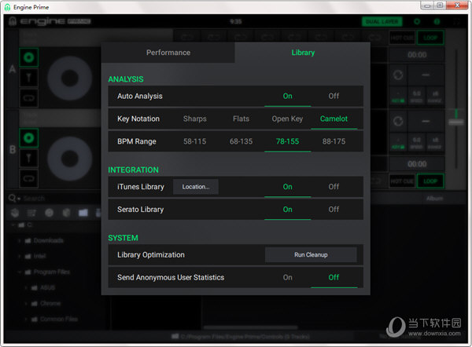
Task: Set BPM Range to 68-135
Action: [242, 141]
